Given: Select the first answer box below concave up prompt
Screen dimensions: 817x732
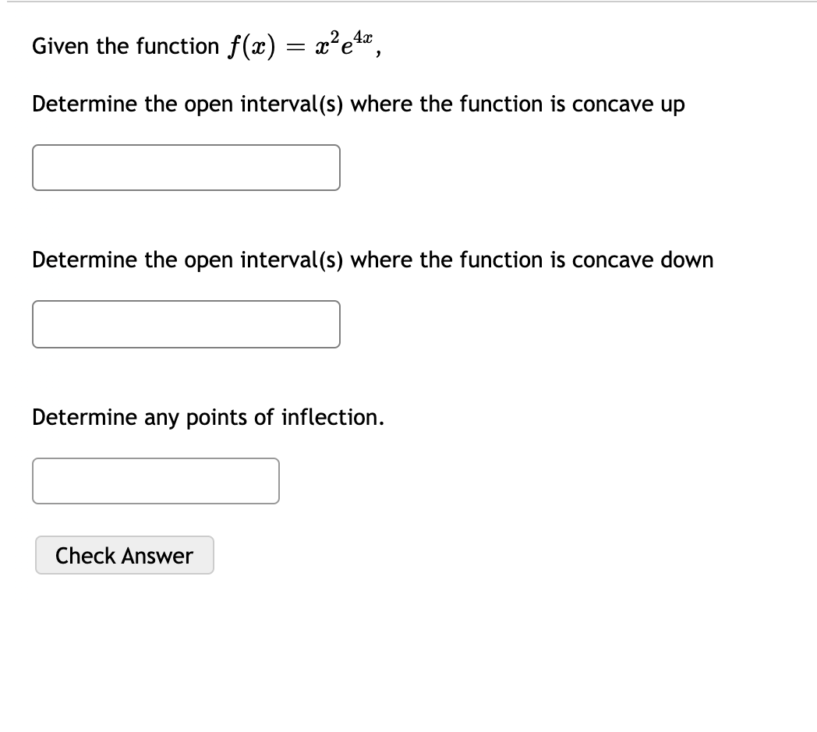Looking at the screenshot, I should pos(186,168).
